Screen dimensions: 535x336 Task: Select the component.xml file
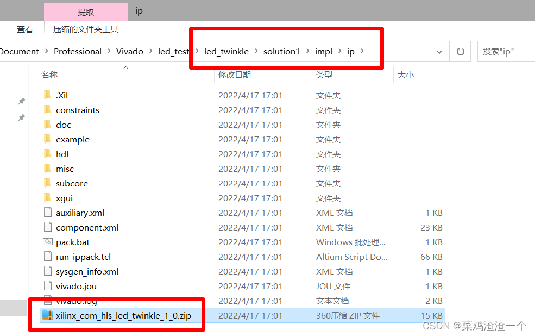click(86, 227)
